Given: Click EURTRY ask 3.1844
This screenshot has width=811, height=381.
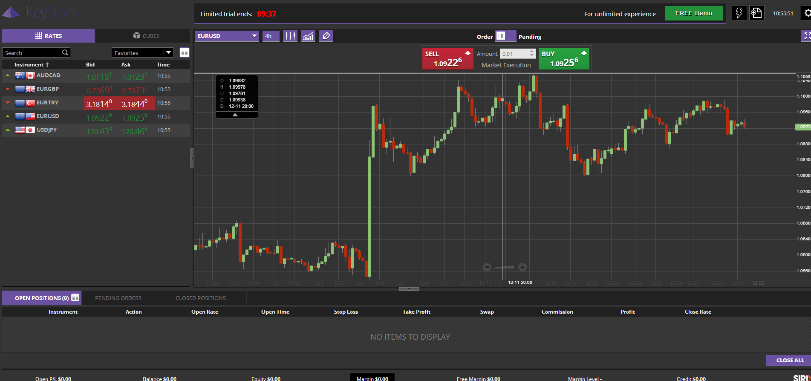Looking at the screenshot, I should 135,104.
